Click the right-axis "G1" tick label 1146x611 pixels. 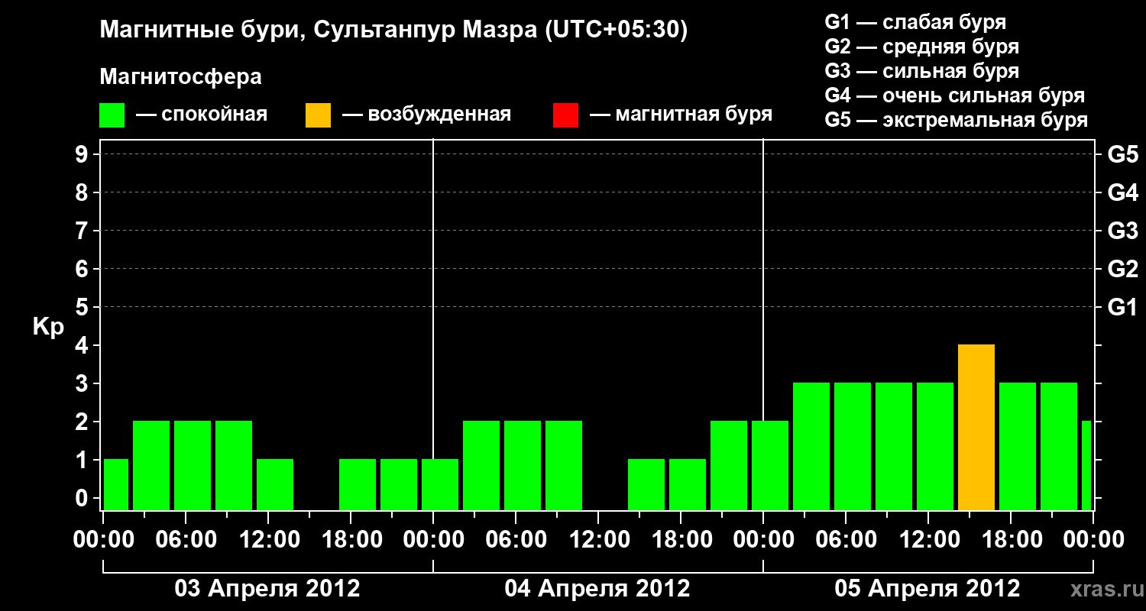click(1122, 307)
